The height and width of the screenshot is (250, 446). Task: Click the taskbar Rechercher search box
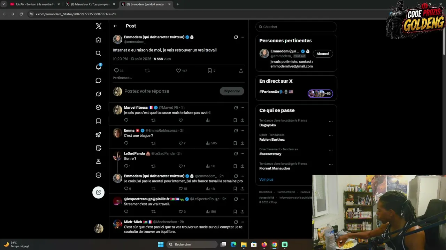point(192,244)
